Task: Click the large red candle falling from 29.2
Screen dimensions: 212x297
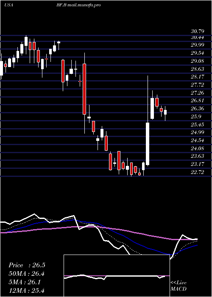Action: 84,89
